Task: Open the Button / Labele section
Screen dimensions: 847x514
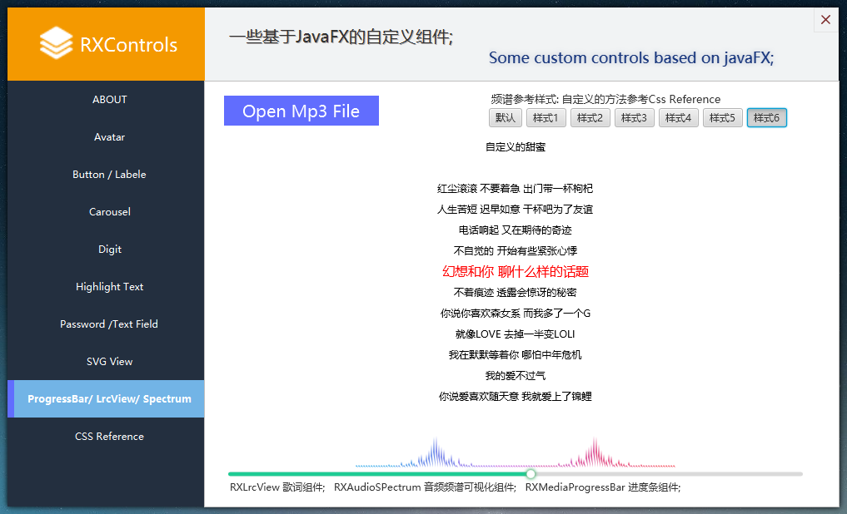Action: (x=109, y=175)
